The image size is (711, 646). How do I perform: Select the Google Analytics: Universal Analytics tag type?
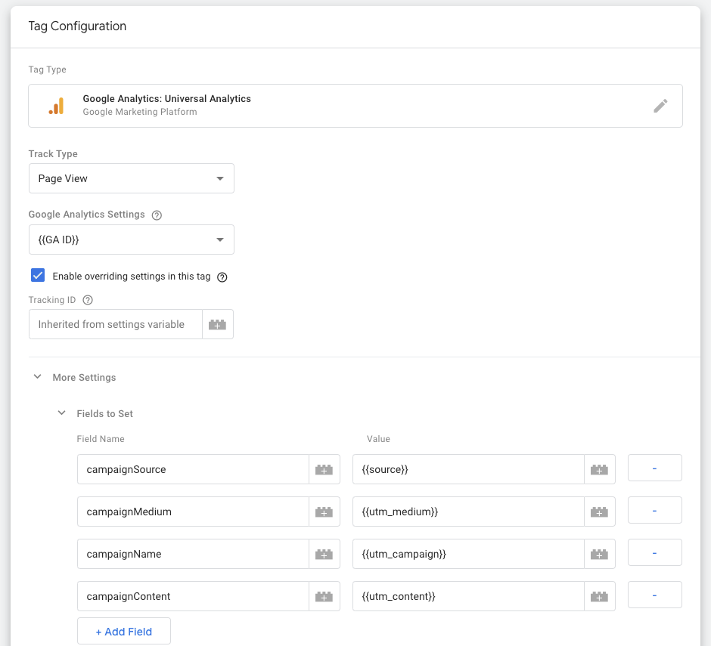pyautogui.click(x=355, y=106)
